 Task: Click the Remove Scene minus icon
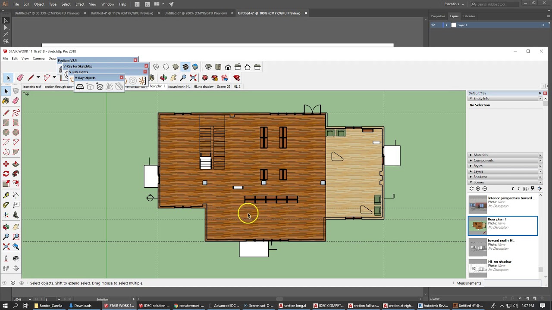click(485, 189)
